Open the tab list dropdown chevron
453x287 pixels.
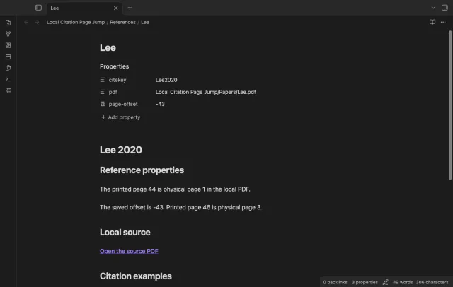pyautogui.click(x=433, y=8)
